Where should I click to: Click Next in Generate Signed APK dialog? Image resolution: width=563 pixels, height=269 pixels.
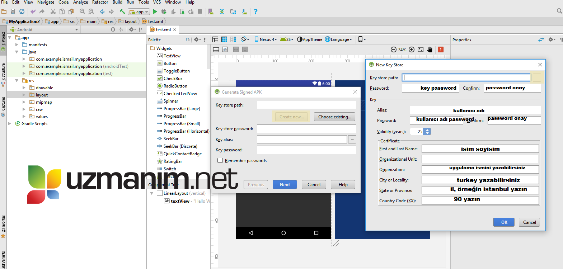[x=285, y=185]
